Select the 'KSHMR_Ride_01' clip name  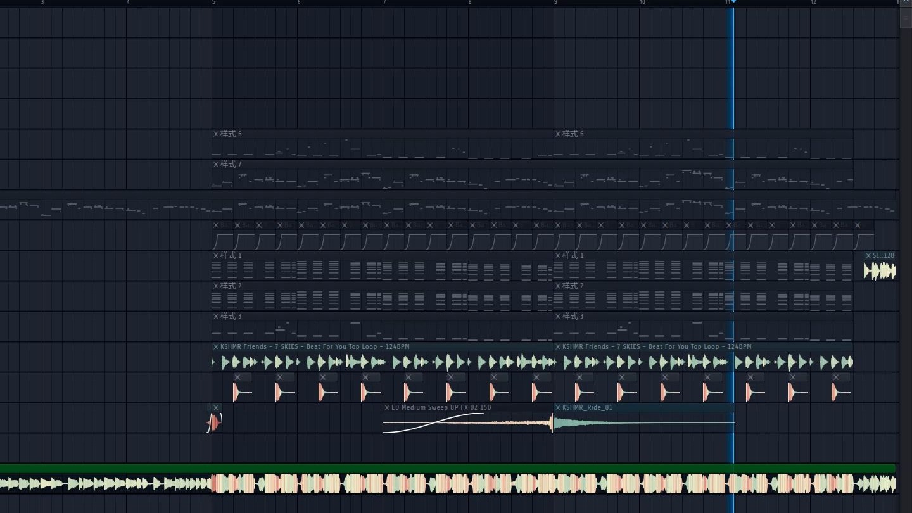[x=587, y=407]
